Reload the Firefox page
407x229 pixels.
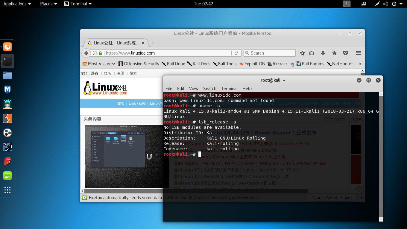click(x=236, y=53)
